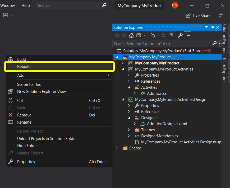
Task: Open the Help menu
Action: click(x=26, y=6)
